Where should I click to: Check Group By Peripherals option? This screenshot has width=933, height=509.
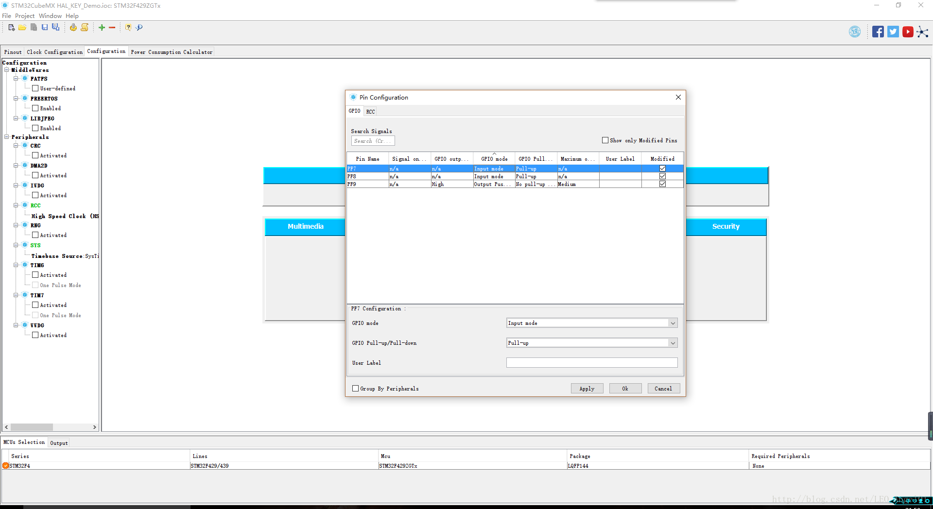355,389
